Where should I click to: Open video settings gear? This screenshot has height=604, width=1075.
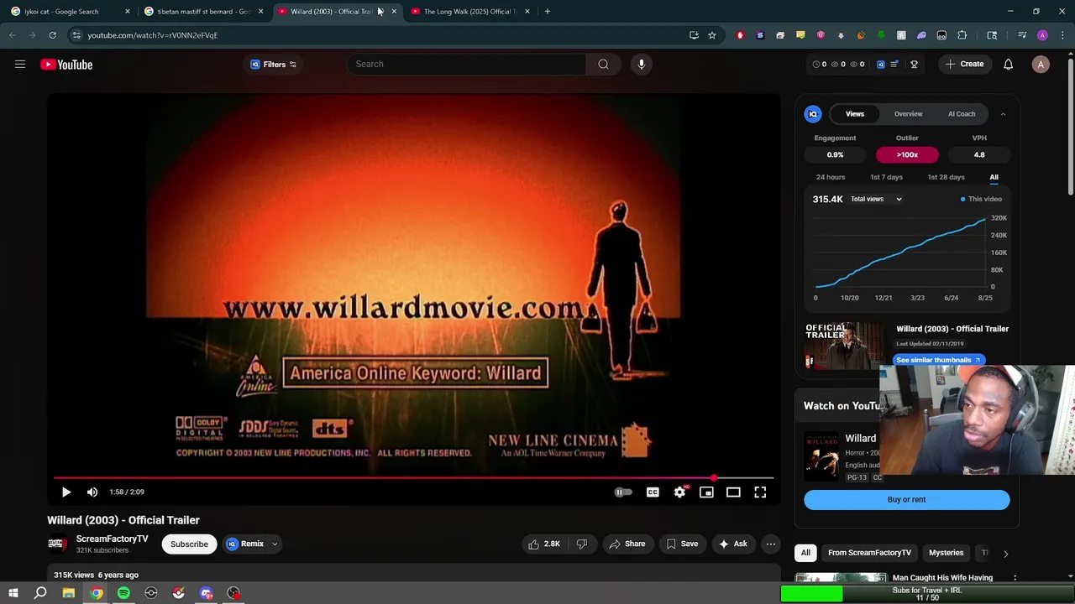tap(679, 492)
